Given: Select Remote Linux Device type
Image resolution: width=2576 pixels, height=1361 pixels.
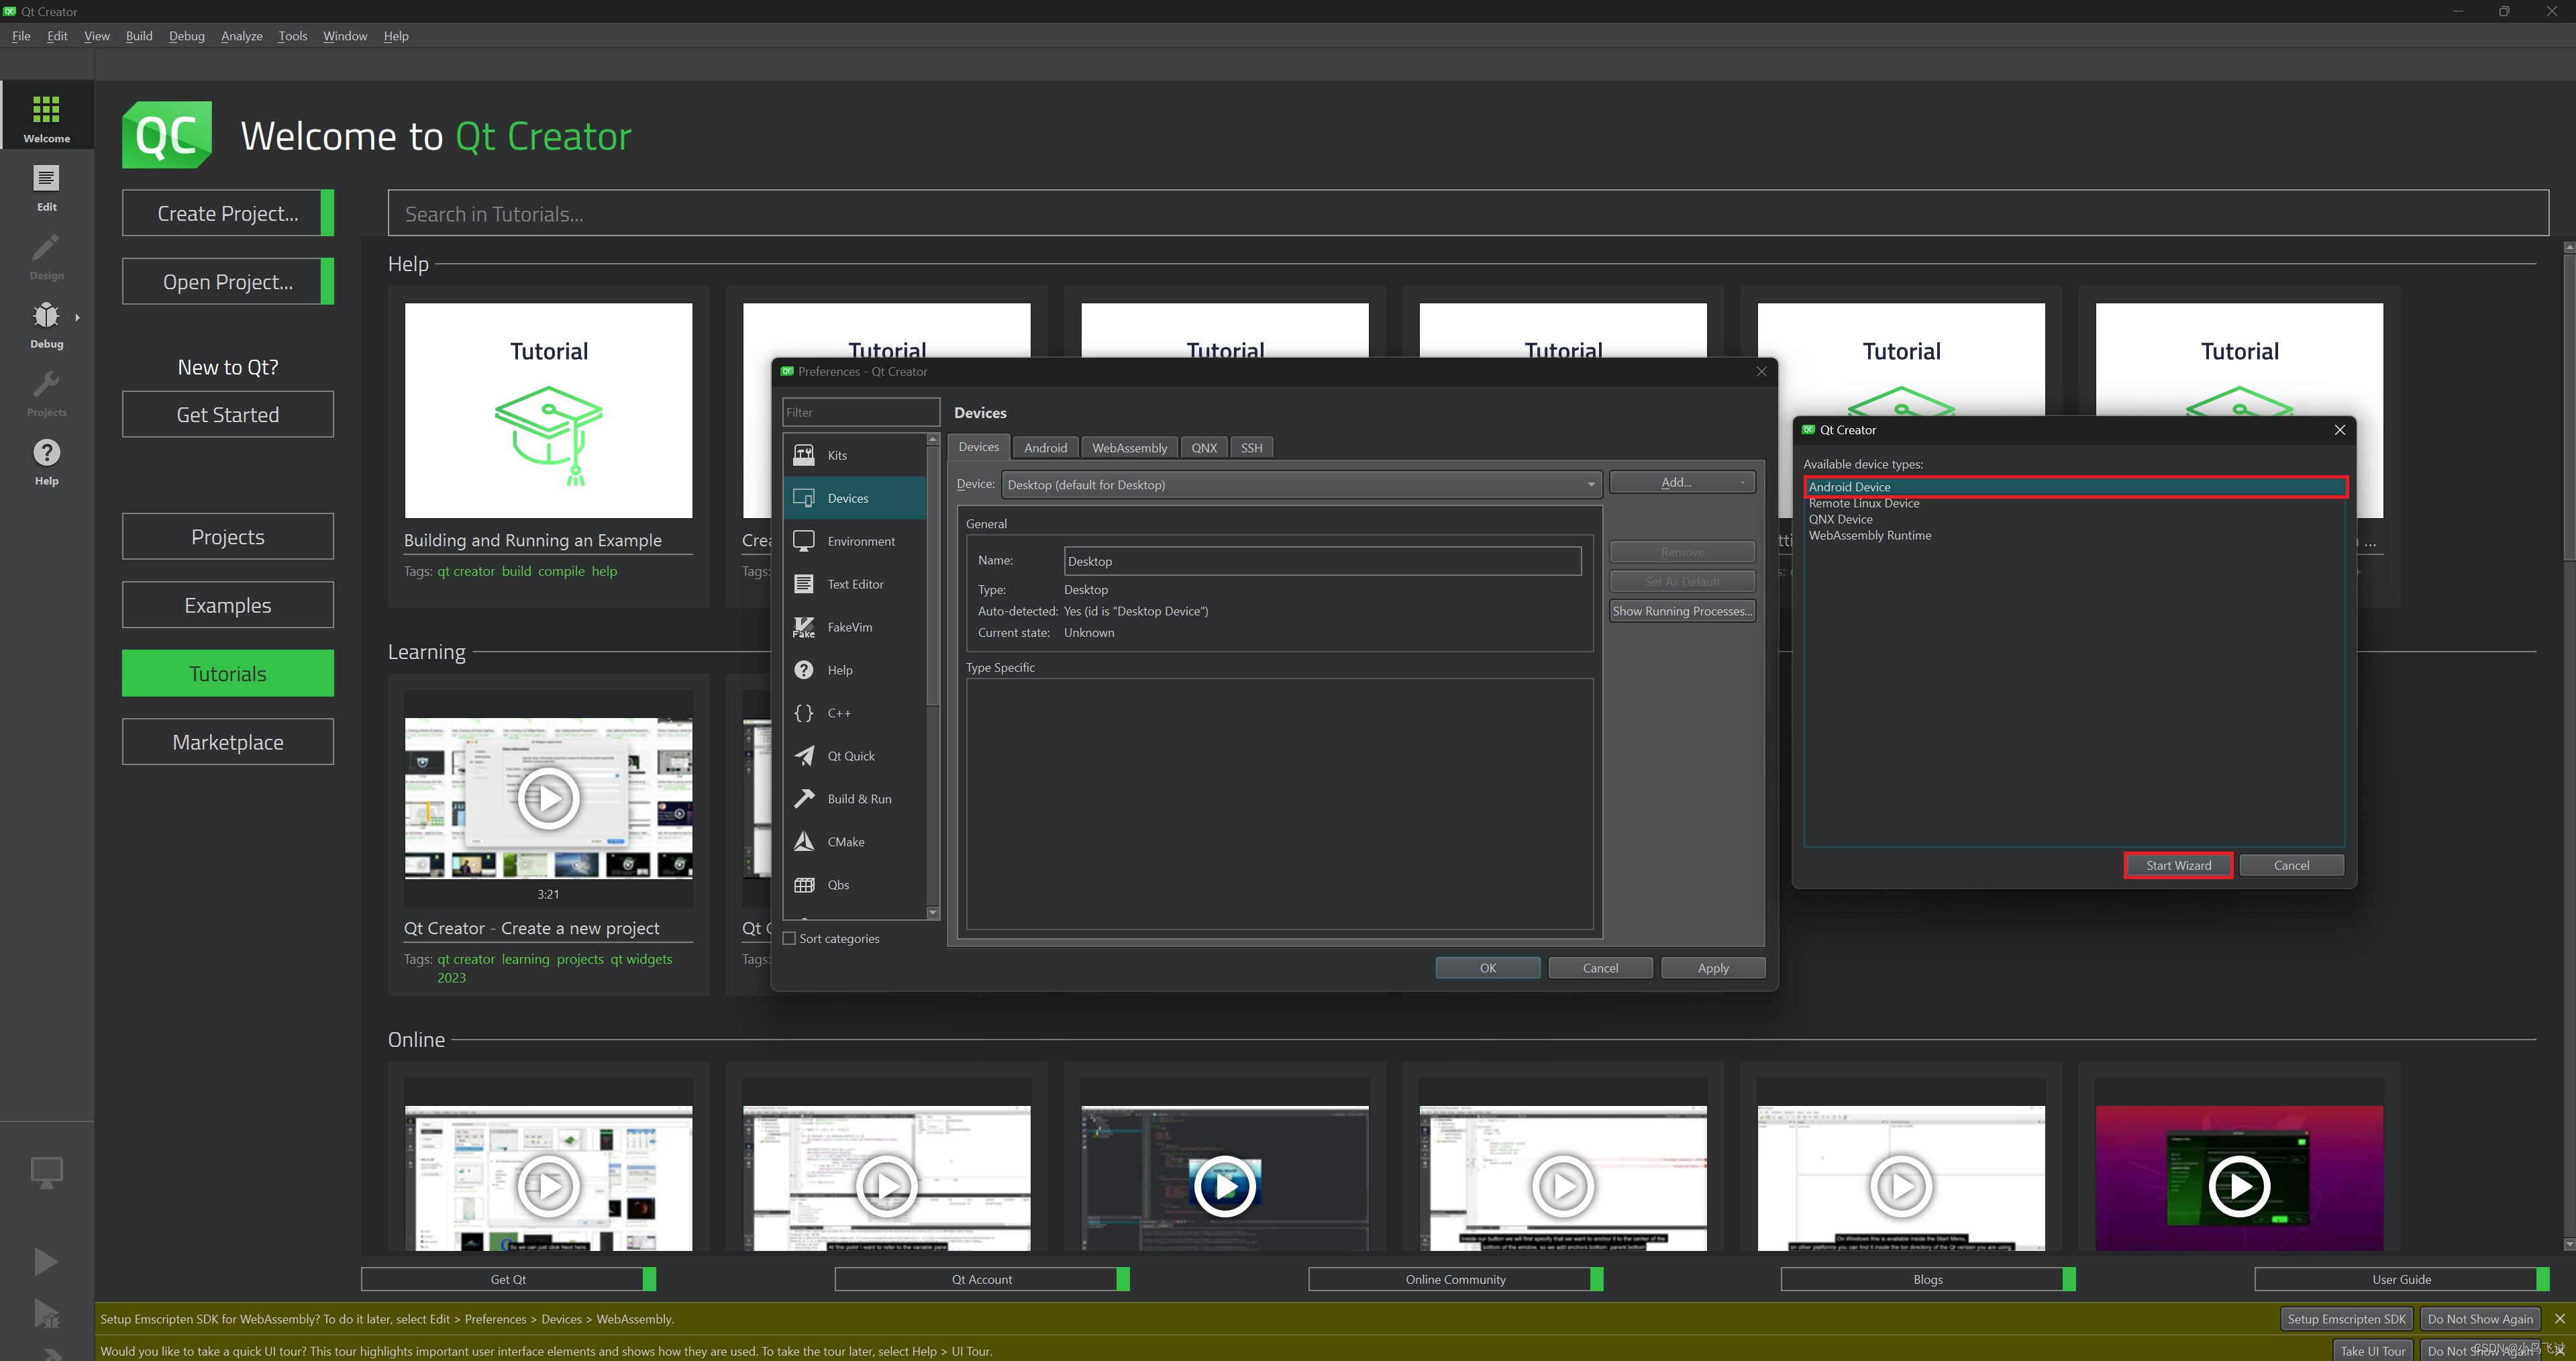Looking at the screenshot, I should 2075,503.
